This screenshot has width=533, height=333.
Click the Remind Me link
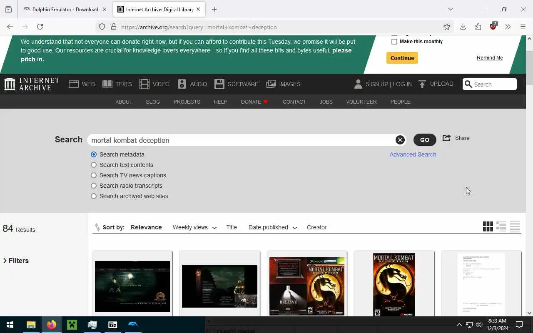tap(490, 58)
